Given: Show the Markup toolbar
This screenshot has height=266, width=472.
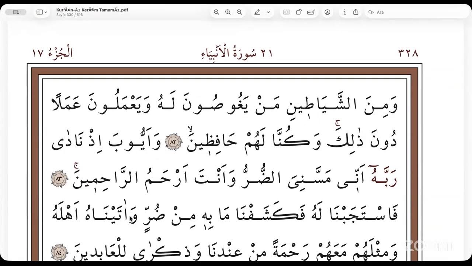Looking at the screenshot, I should [327, 12].
